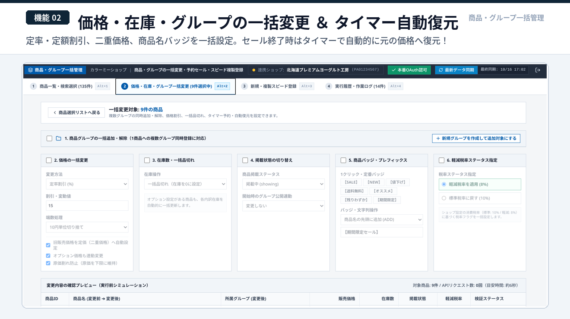Expand the 端数処理 dropdown

point(87,227)
